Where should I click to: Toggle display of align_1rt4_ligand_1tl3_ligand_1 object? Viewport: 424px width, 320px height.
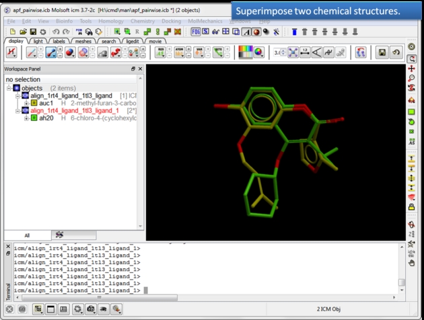pyautogui.click(x=25, y=110)
